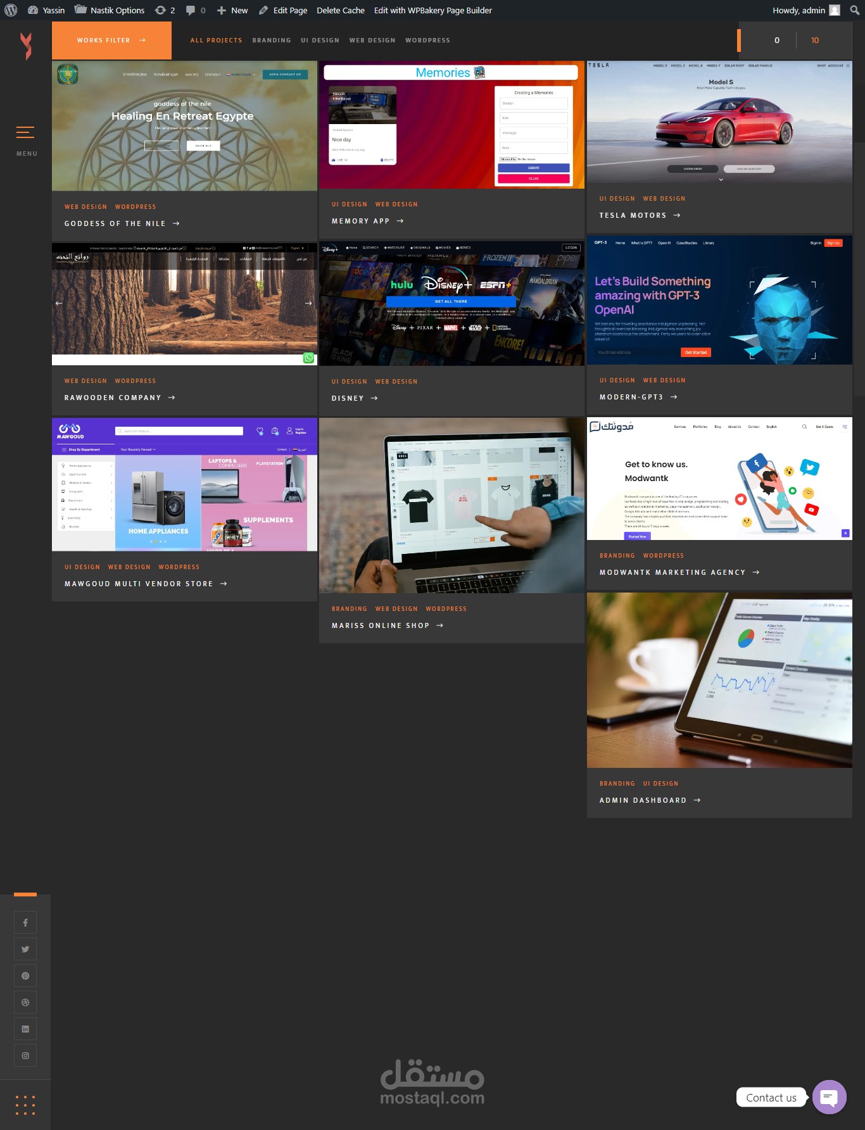Click WordPress tag above Mawgoud store title
The image size is (865, 1130).
179,567
